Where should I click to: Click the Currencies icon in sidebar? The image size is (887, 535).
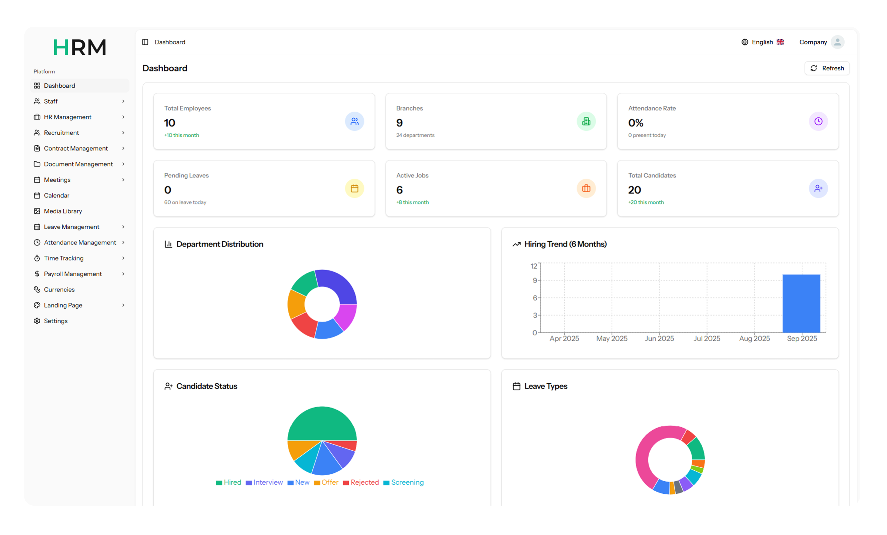click(x=37, y=289)
